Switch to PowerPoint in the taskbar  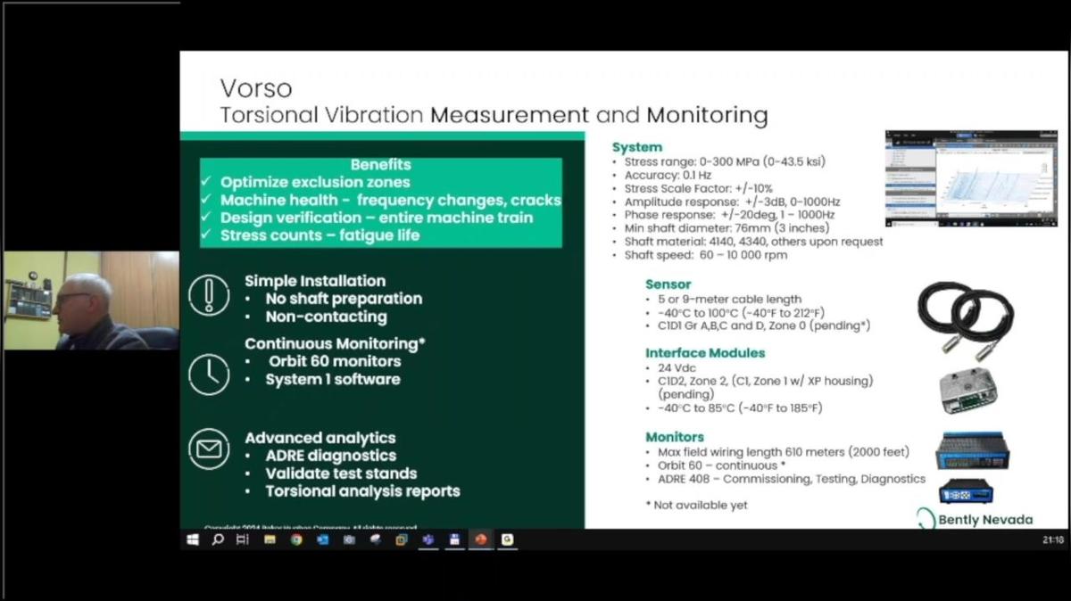pos(481,539)
